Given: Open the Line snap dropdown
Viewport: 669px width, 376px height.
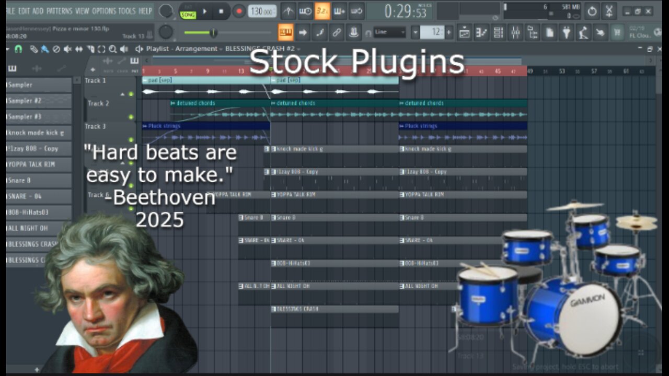Looking at the screenshot, I should [390, 32].
